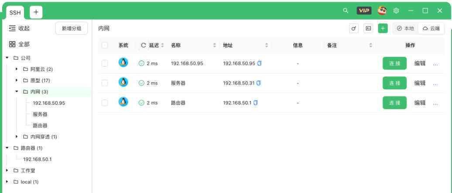Click latency status check for 路由器 row
This screenshot has height=193, width=452.
(141, 103)
